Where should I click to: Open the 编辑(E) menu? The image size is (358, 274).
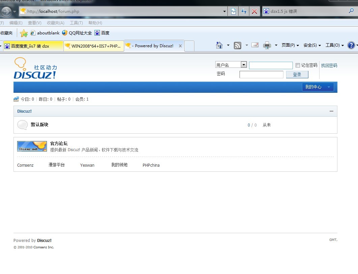[16, 23]
